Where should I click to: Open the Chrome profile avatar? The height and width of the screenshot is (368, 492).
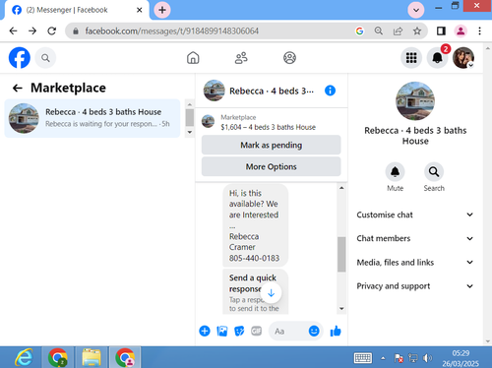tap(461, 31)
